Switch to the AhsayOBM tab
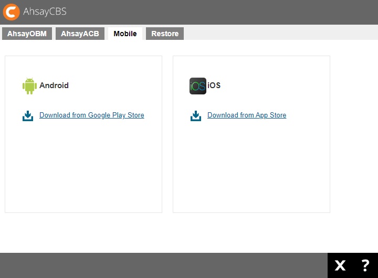 [27, 34]
